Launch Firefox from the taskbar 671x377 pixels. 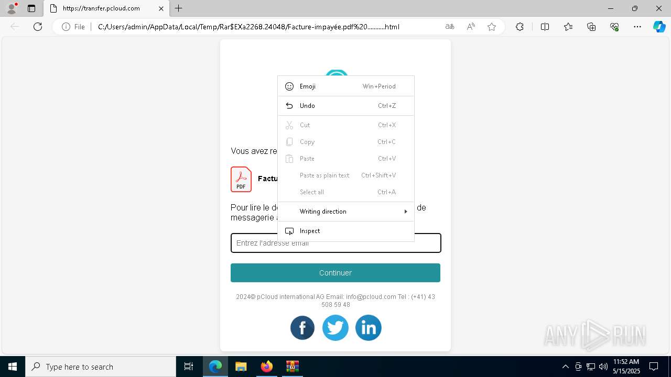[x=266, y=367]
